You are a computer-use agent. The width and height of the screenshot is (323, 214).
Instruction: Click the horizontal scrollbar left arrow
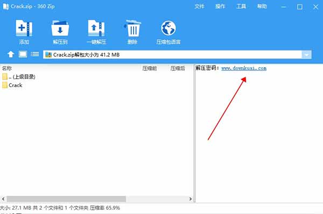tap(3, 199)
